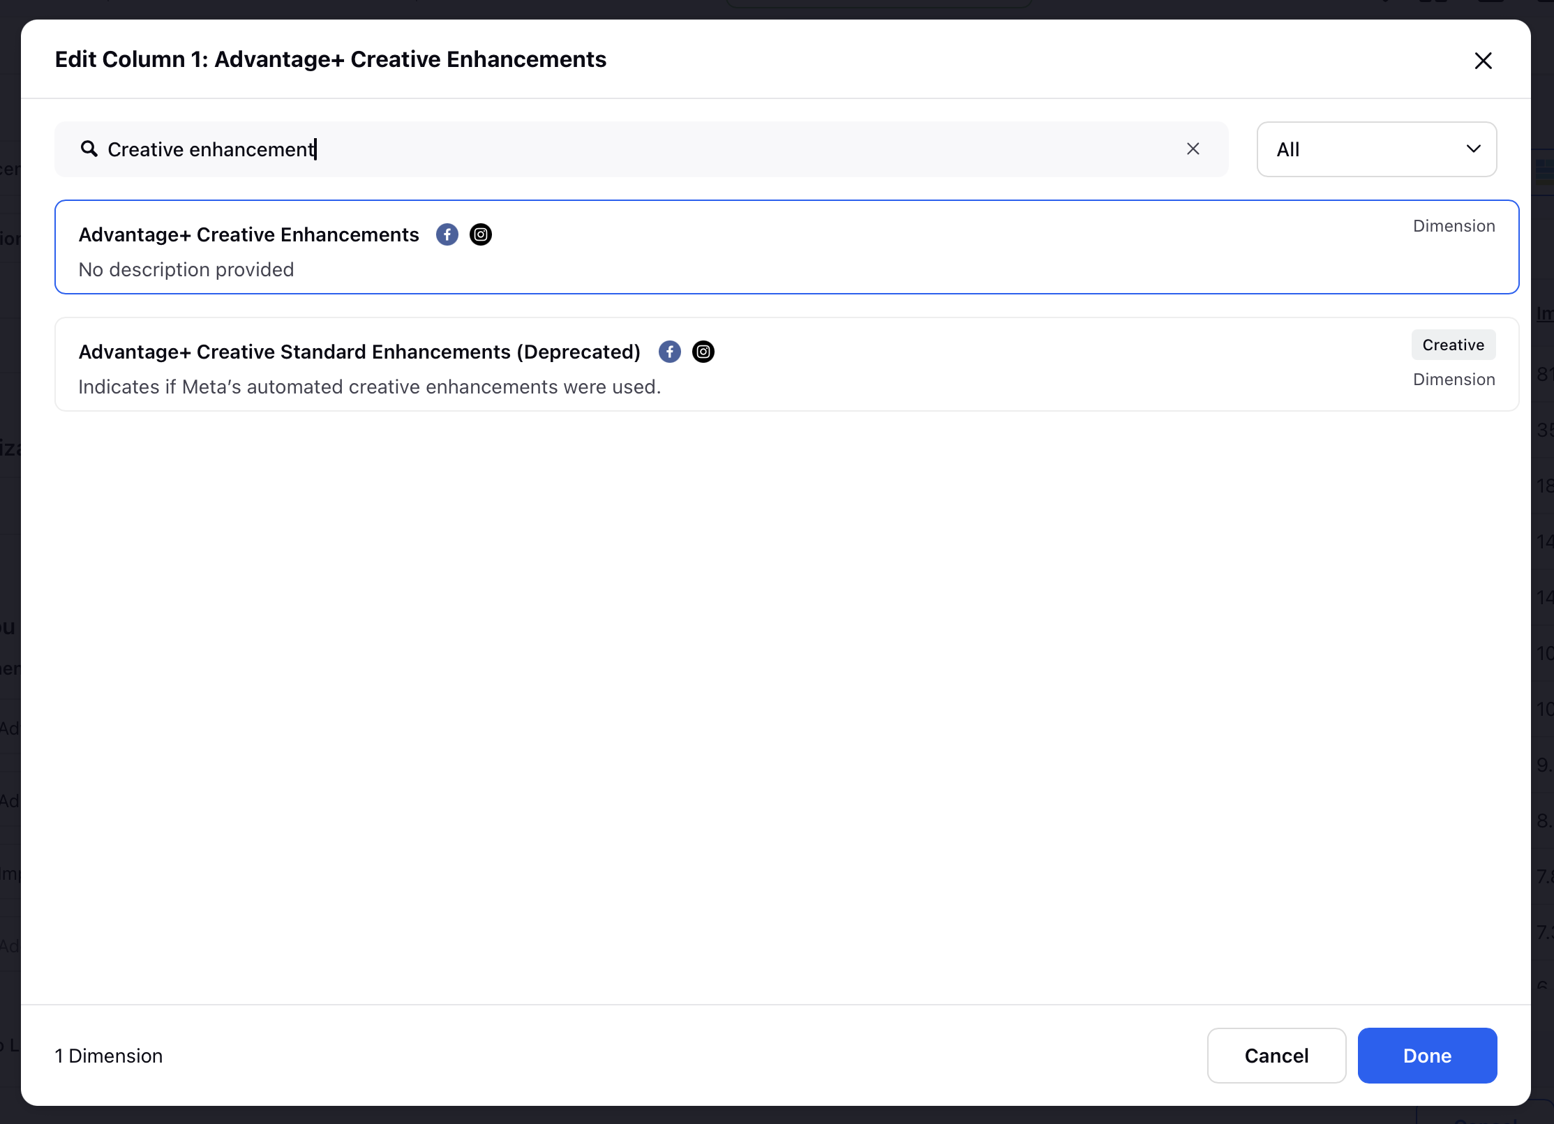This screenshot has height=1124, width=1554.
Task: Confirm with the Done button
Action: click(x=1427, y=1055)
